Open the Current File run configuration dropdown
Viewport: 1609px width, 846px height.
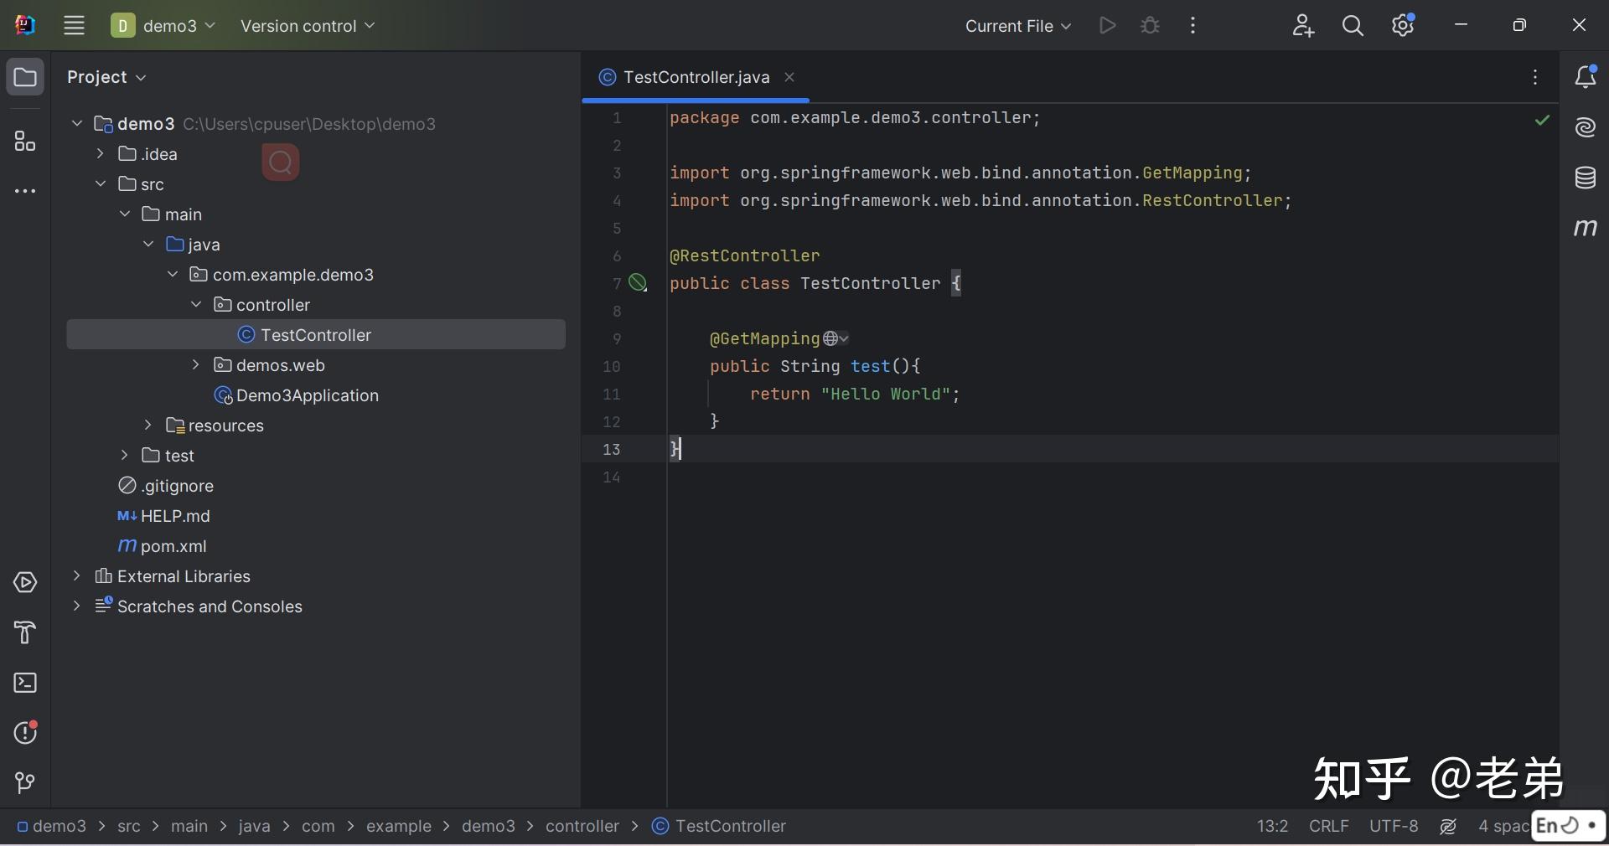[1017, 26]
